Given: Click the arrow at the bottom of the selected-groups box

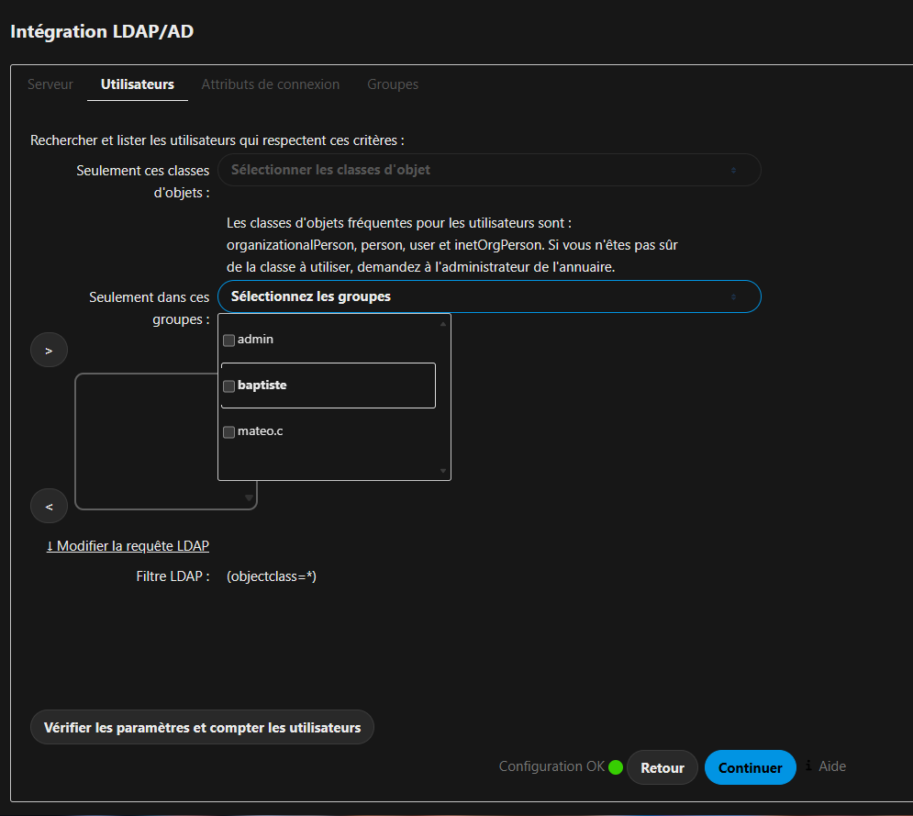Looking at the screenshot, I should tap(249, 498).
